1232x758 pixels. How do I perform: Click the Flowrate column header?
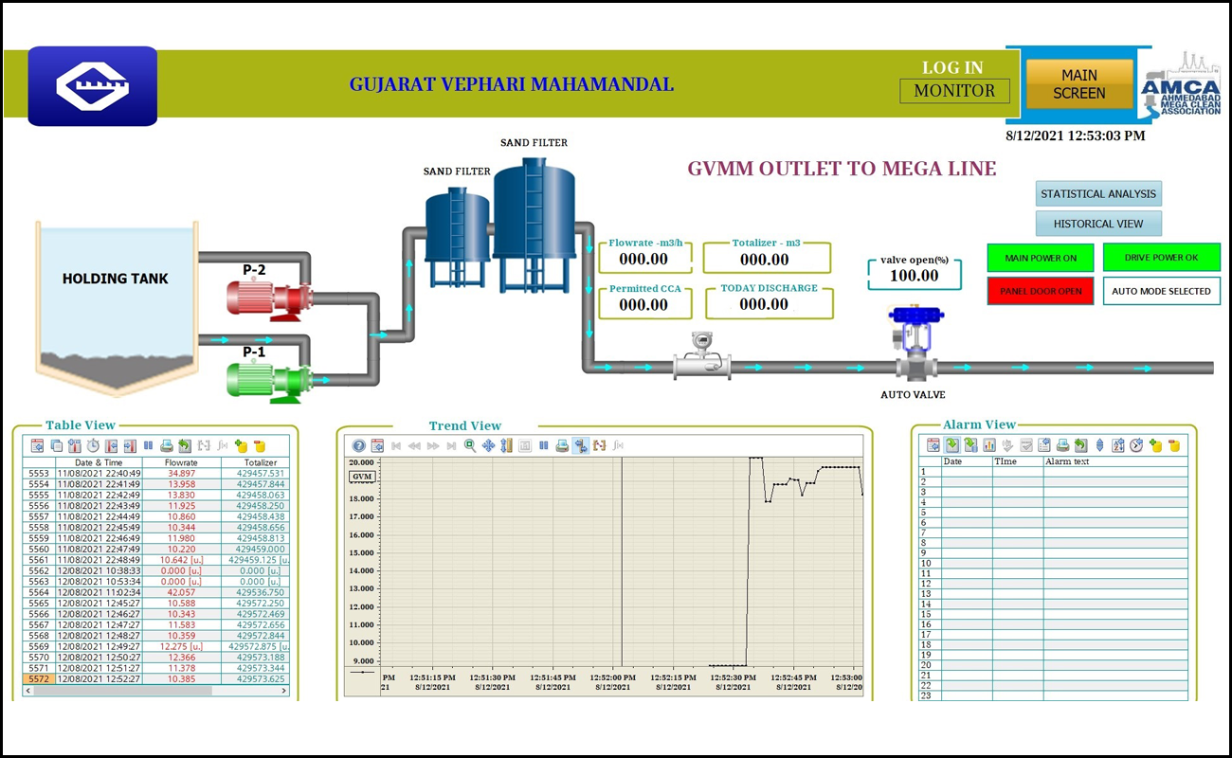181,462
